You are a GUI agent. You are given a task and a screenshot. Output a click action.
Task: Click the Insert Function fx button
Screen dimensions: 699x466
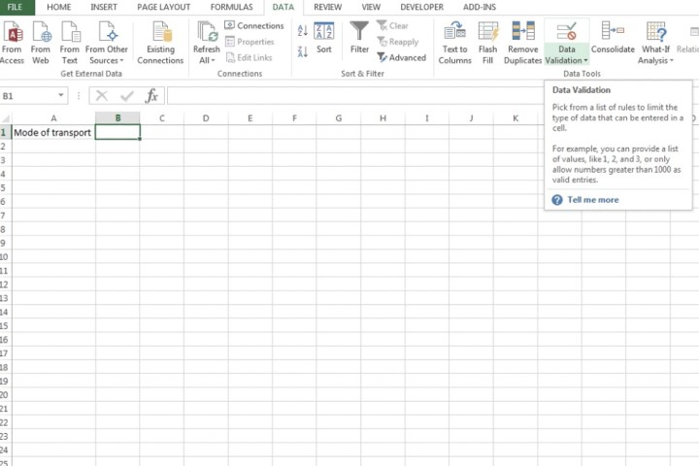(151, 96)
